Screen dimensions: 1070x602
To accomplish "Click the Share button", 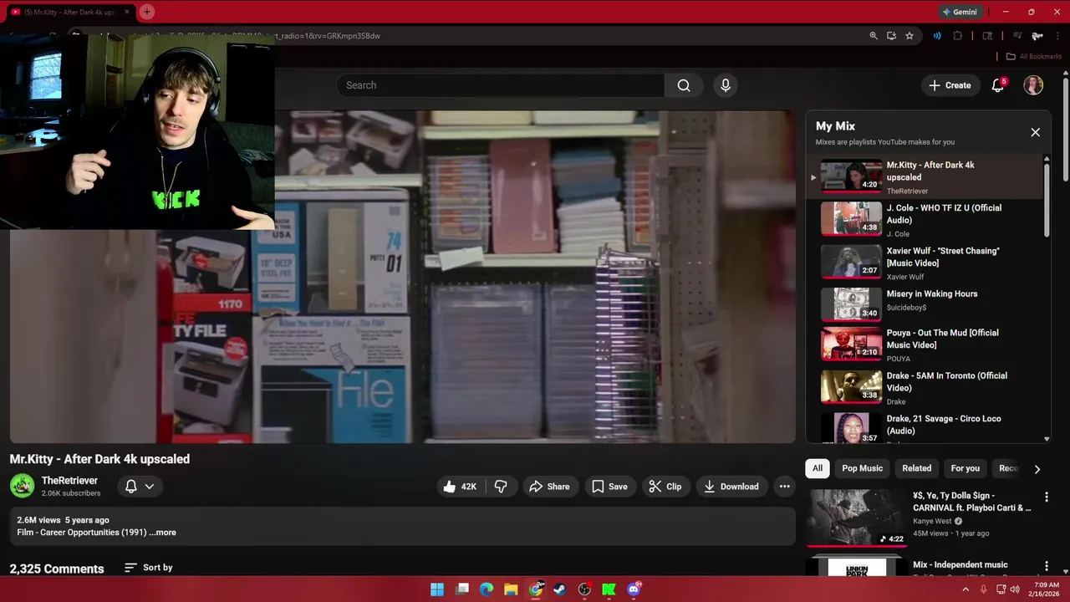I will coord(549,487).
